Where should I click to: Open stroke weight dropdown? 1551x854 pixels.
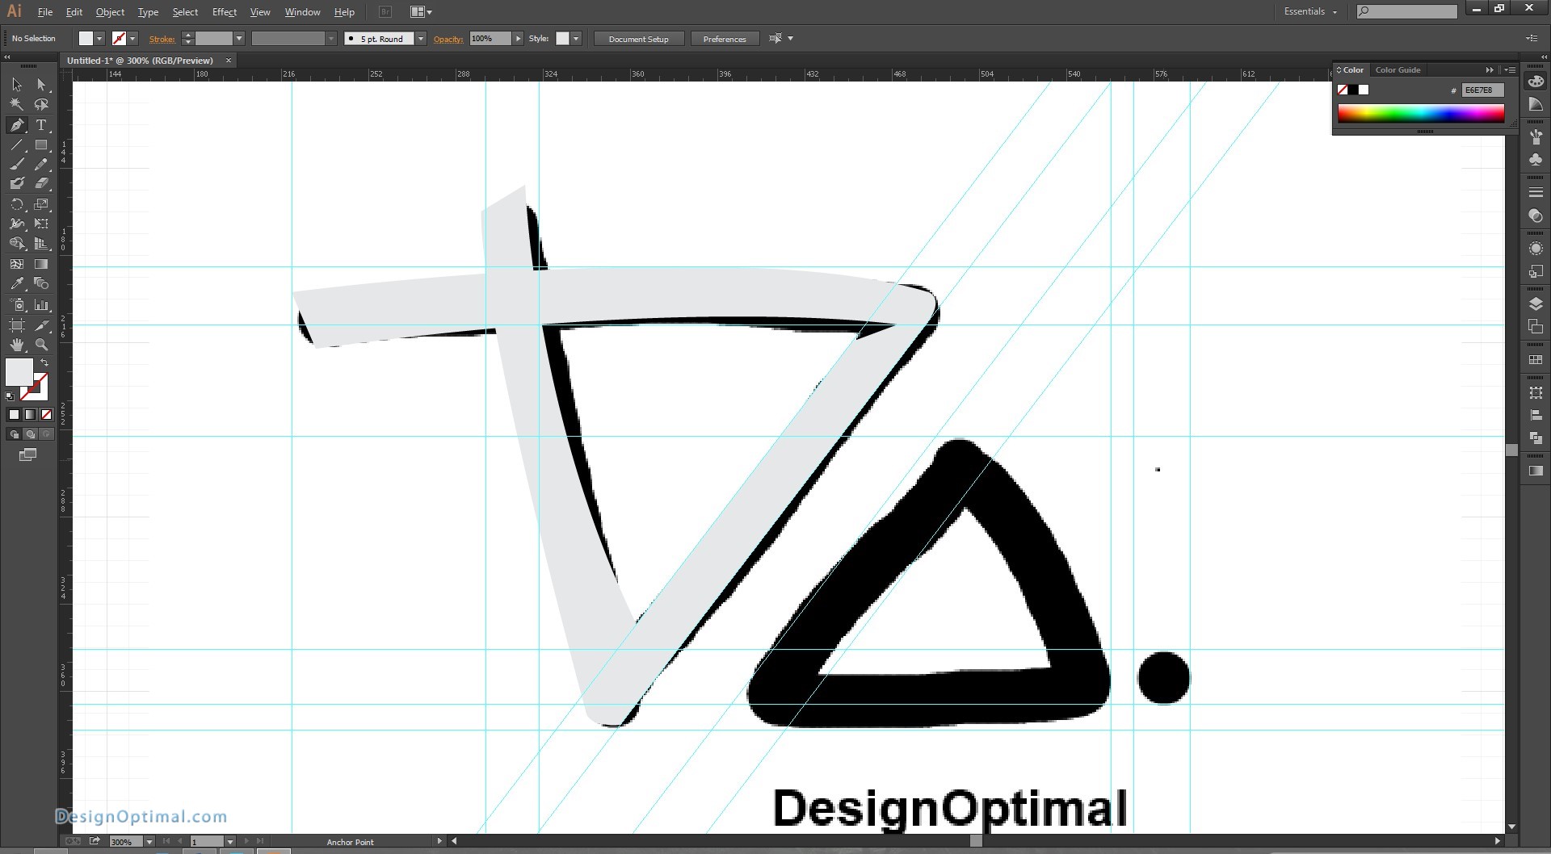239,39
